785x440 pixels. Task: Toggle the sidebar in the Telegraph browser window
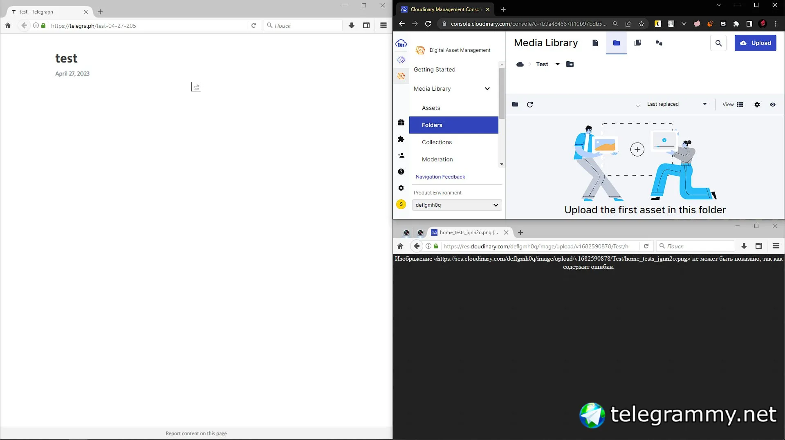pyautogui.click(x=366, y=25)
